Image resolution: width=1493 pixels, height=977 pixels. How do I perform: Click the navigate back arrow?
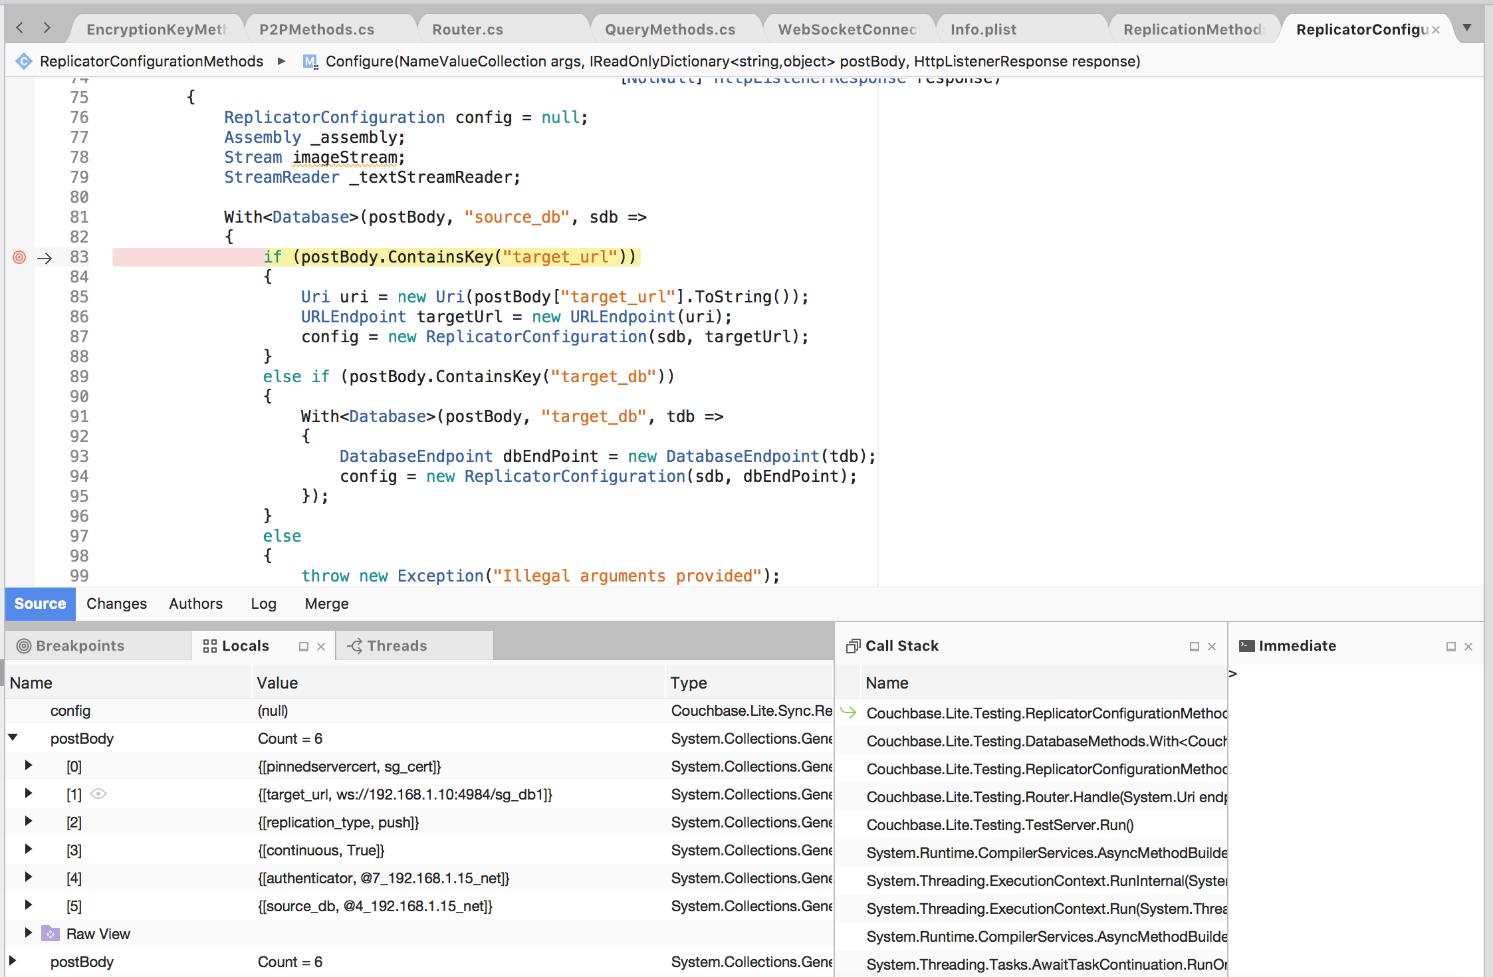19,29
